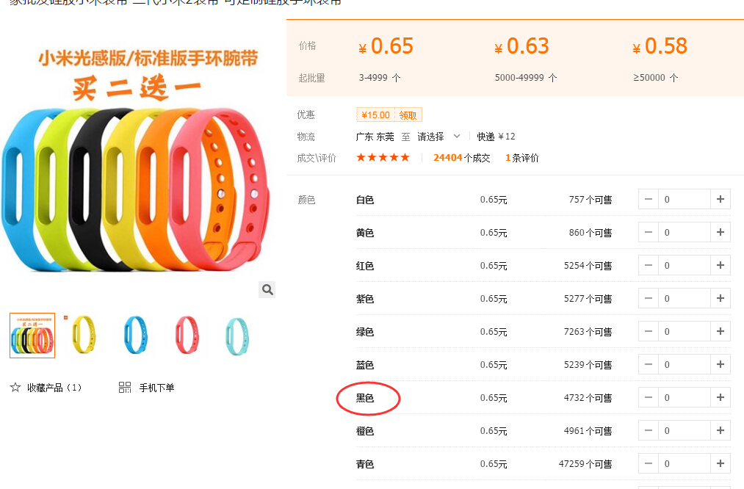744x489 pixels.
Task: Click the main product wristbands image
Action: click(x=137, y=162)
